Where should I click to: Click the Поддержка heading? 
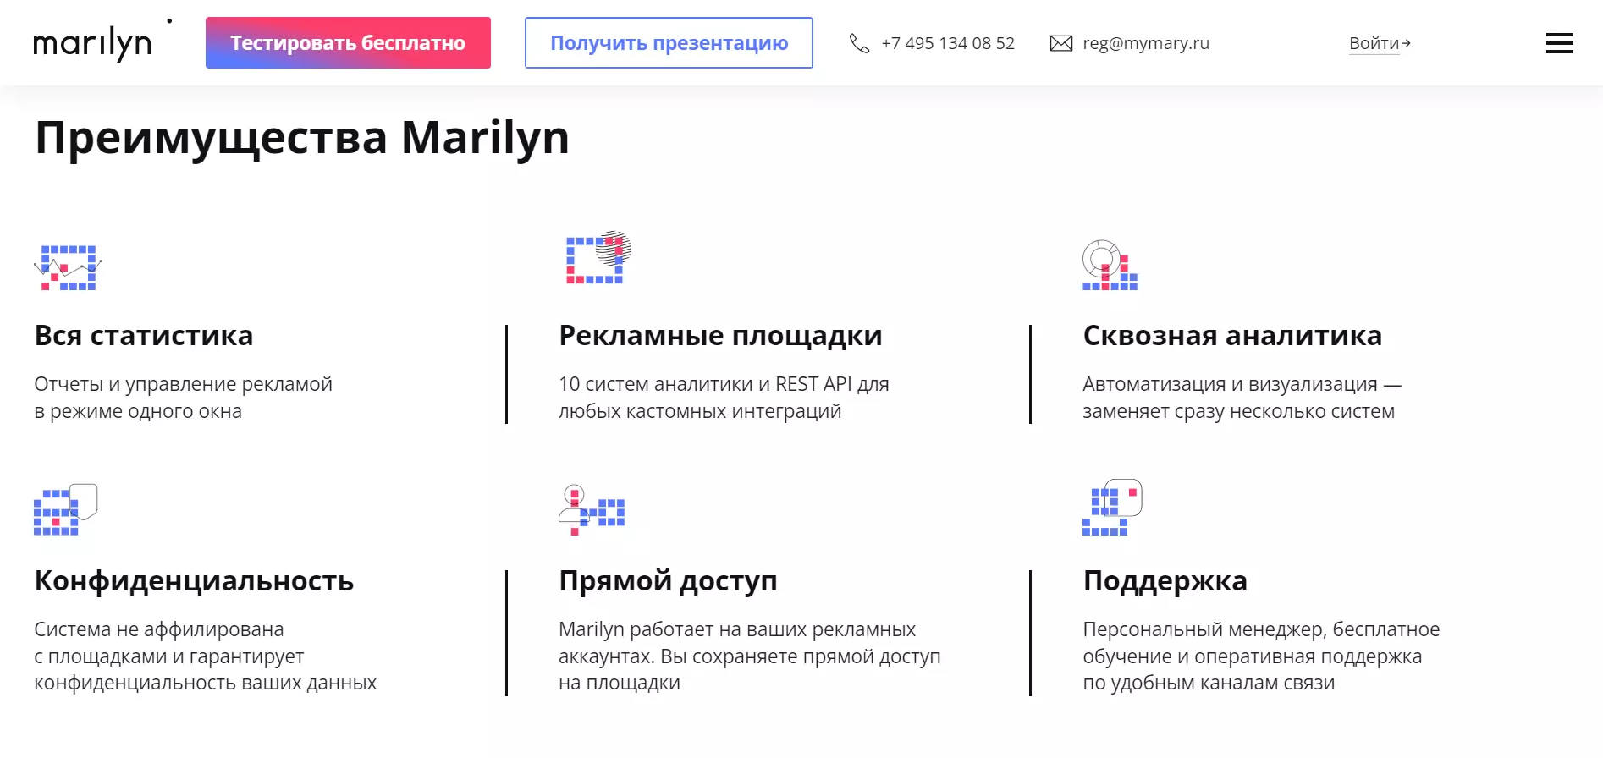point(1165,581)
